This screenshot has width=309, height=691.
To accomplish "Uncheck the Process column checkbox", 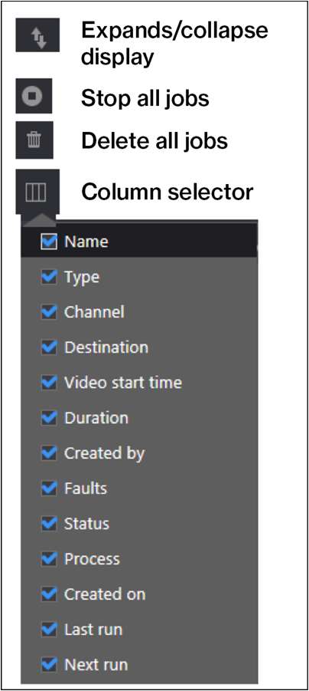I will [x=49, y=559].
